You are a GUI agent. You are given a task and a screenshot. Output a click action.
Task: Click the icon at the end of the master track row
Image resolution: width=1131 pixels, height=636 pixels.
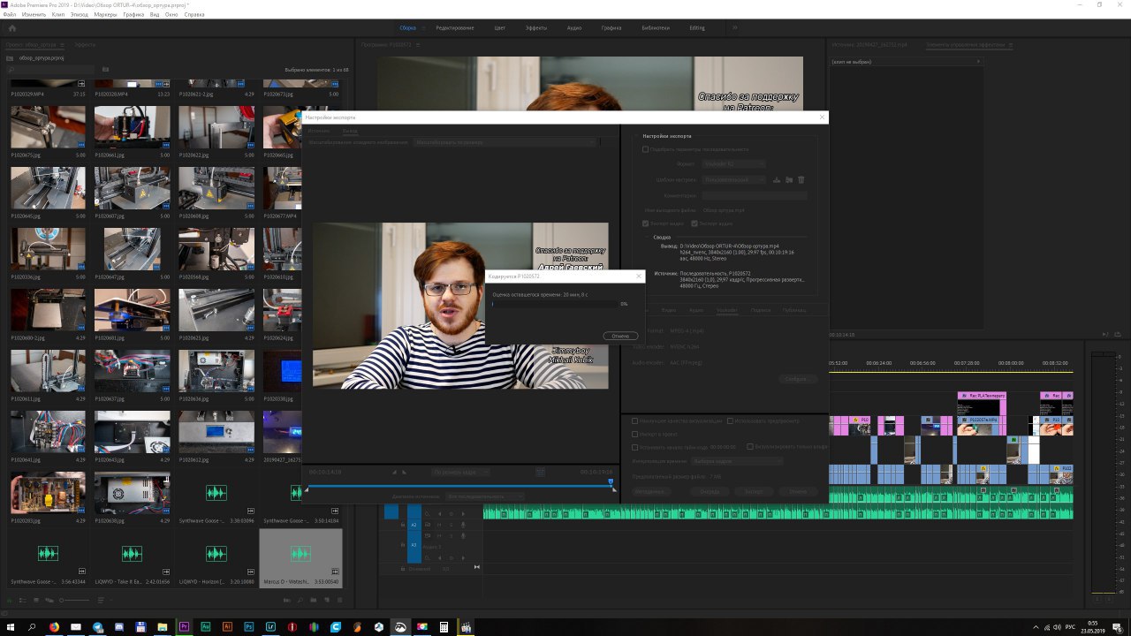478,569
